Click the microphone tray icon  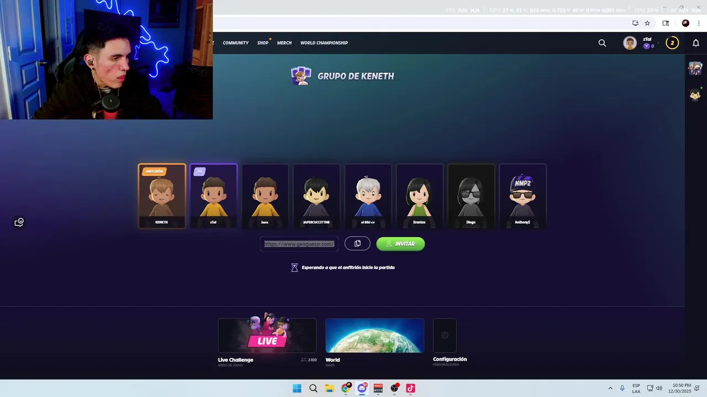tap(622, 388)
